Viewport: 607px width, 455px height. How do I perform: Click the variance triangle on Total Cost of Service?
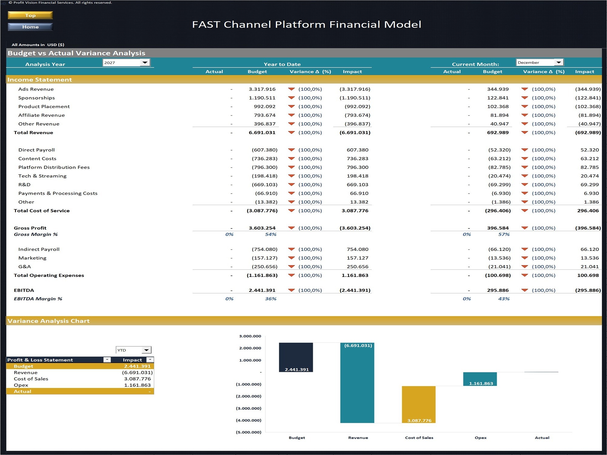point(291,211)
